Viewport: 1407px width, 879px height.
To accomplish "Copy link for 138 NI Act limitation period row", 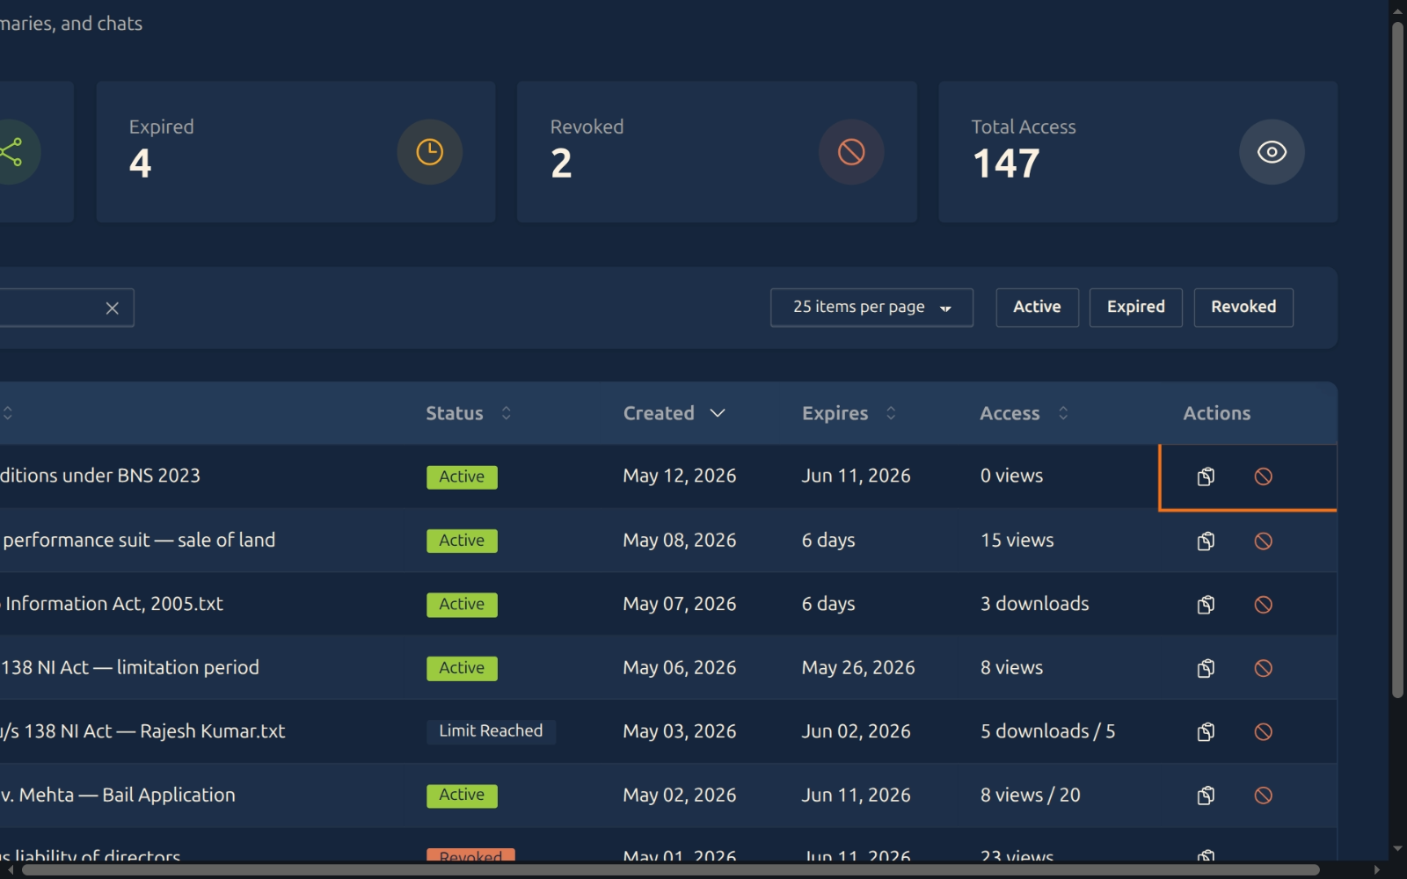I will pos(1206,668).
